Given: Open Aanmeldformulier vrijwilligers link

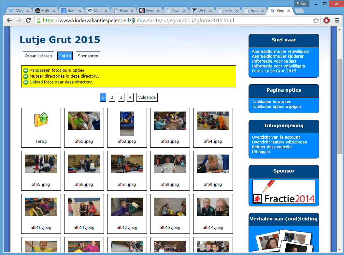Looking at the screenshot, I should coord(280,52).
